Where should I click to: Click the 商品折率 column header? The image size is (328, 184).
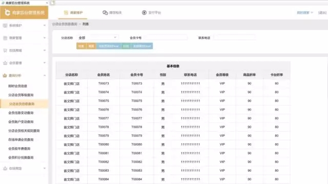click(250, 75)
